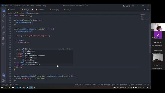Click the feedback icon beside Prettier

145,85
